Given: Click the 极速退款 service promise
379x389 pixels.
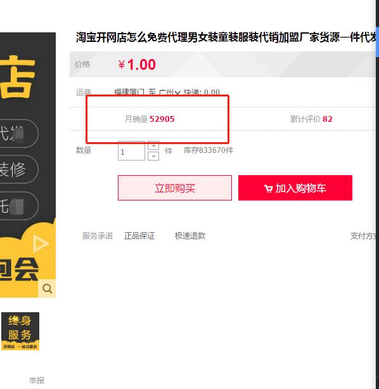Looking at the screenshot, I should click(x=190, y=235).
